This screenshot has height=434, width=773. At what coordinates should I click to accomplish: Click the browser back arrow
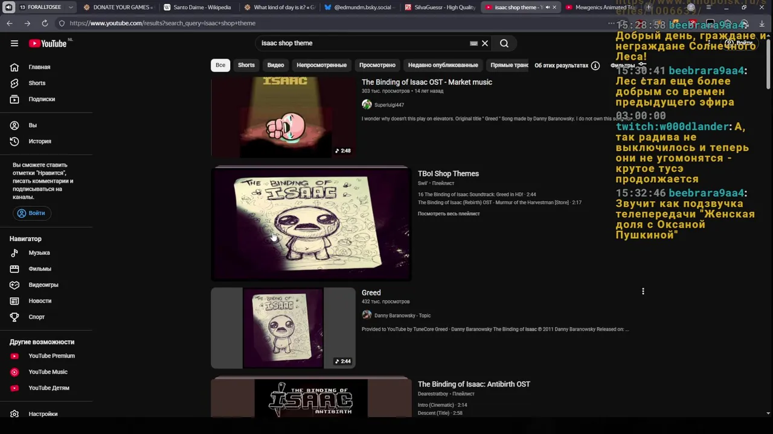click(10, 23)
